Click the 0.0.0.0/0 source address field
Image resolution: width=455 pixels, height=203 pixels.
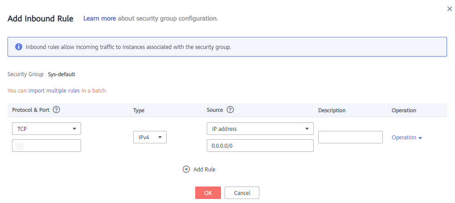click(260, 146)
